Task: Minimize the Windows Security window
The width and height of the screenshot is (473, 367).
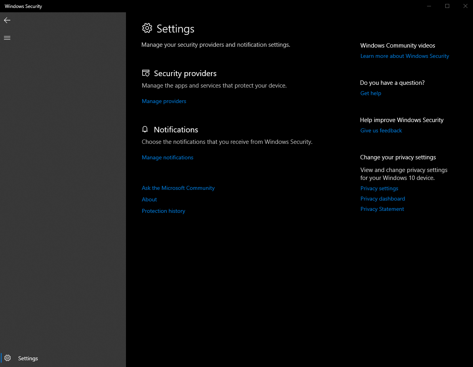Action: (x=429, y=6)
